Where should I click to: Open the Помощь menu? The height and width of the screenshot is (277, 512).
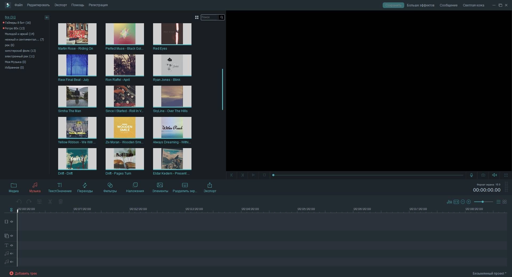[x=78, y=5]
